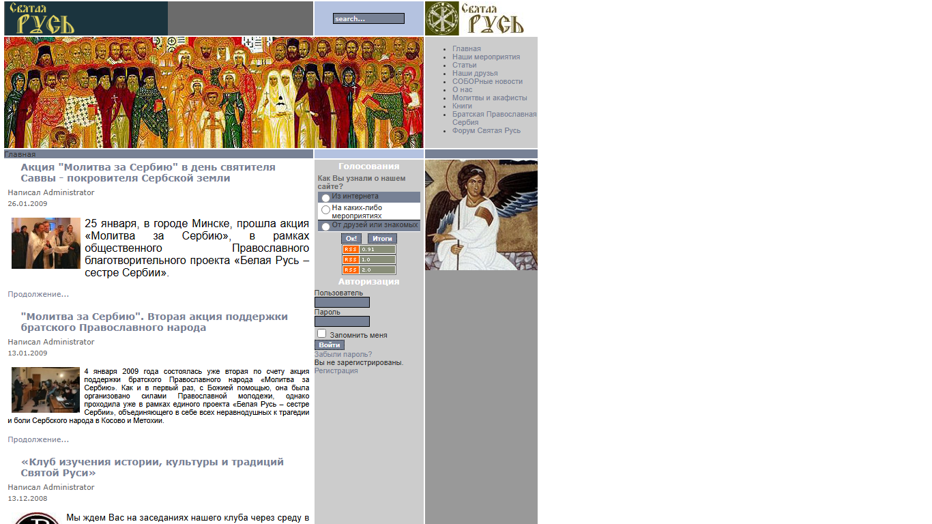This screenshot has width=932, height=524.
Task: Open the RSS 0.91 feed badge
Action: click(x=369, y=250)
